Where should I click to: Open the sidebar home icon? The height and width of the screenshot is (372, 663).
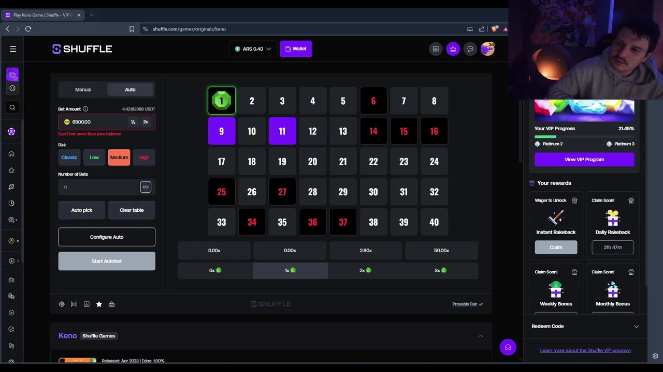click(x=11, y=153)
